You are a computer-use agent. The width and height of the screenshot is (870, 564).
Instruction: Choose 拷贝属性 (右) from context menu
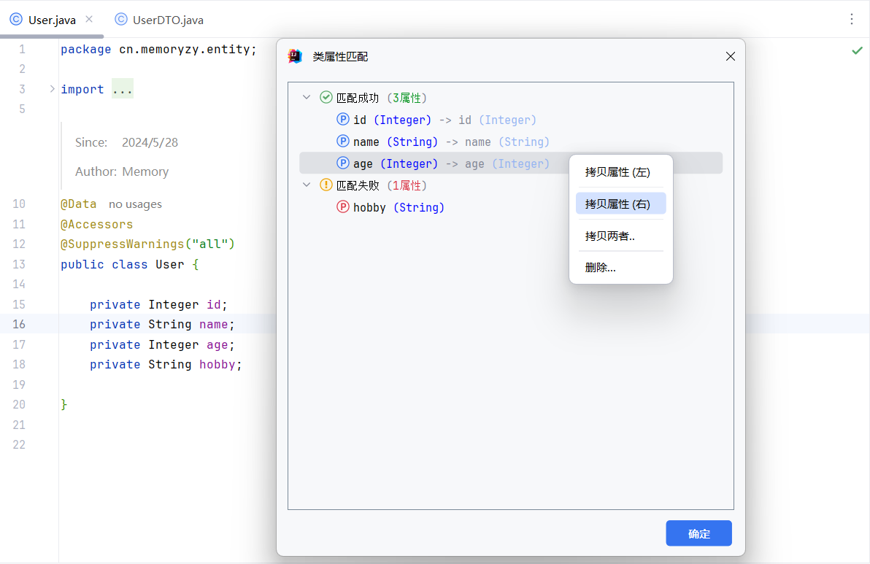(x=617, y=204)
